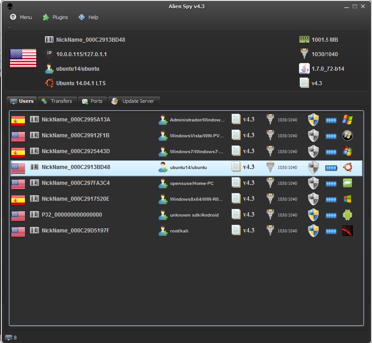Open the Help menu
The height and width of the screenshot is (343, 372).
tap(88, 17)
